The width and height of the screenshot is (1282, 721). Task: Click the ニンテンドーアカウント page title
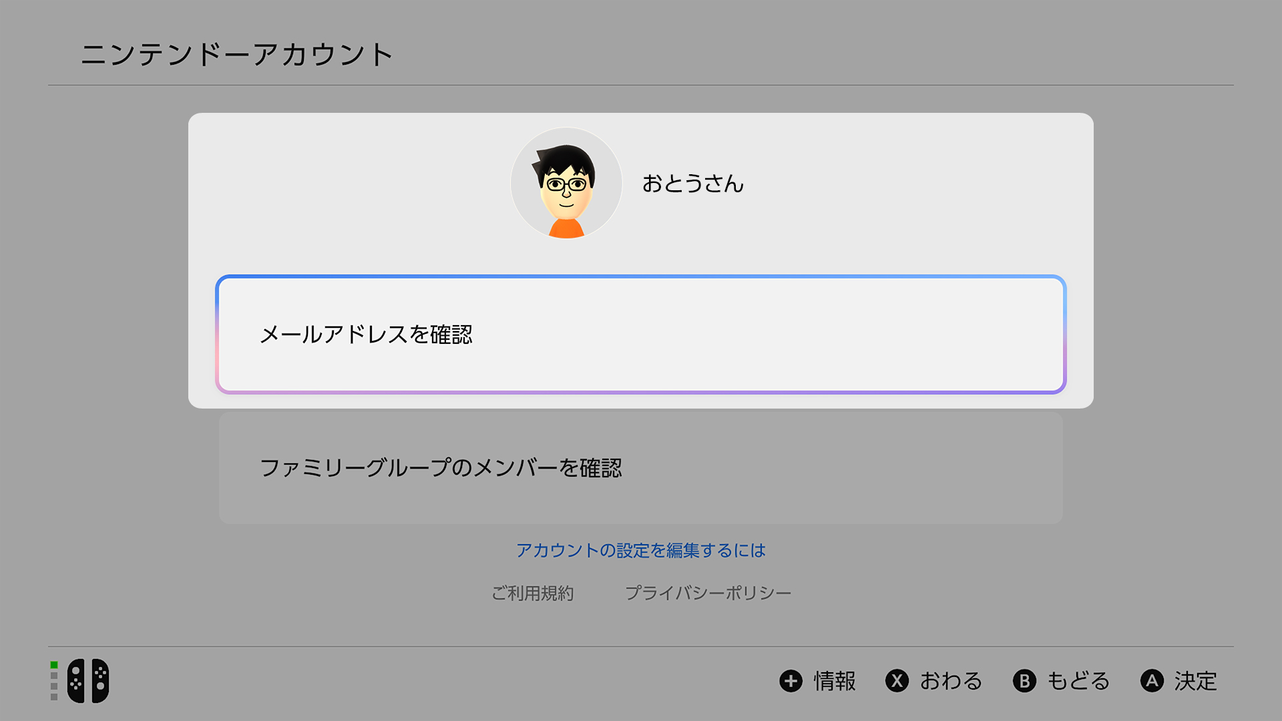(237, 54)
